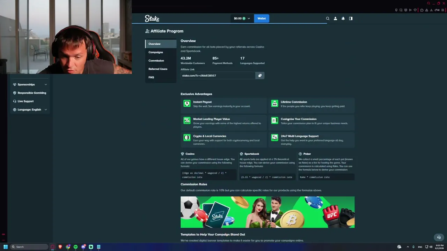
Task: Click the Casino commission formula code
Action: coord(209,175)
